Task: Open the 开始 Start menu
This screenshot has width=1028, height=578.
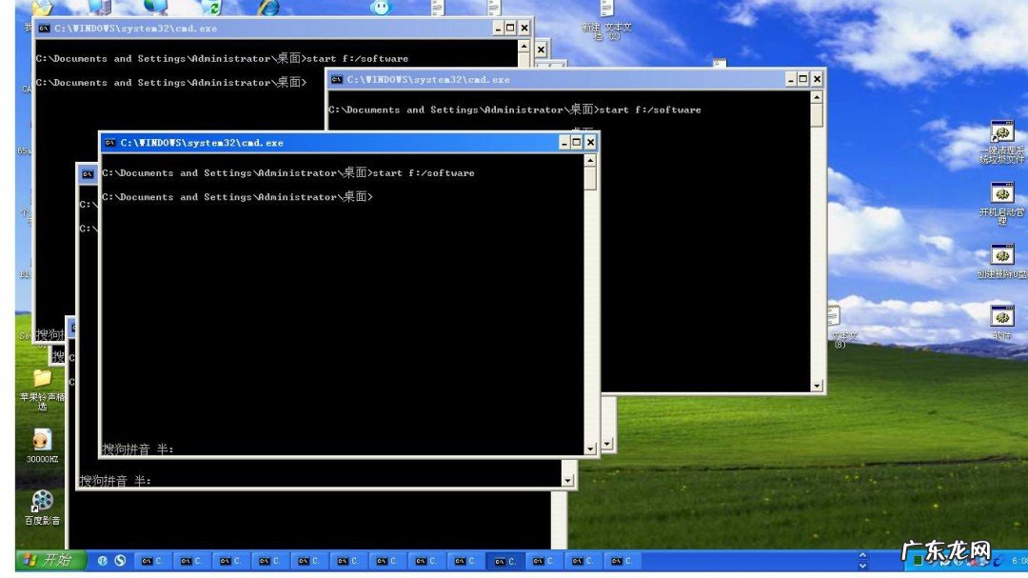Action: (52, 561)
